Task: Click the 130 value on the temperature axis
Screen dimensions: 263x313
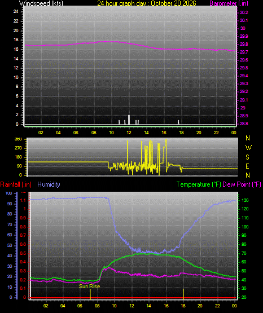Action: click(245, 200)
